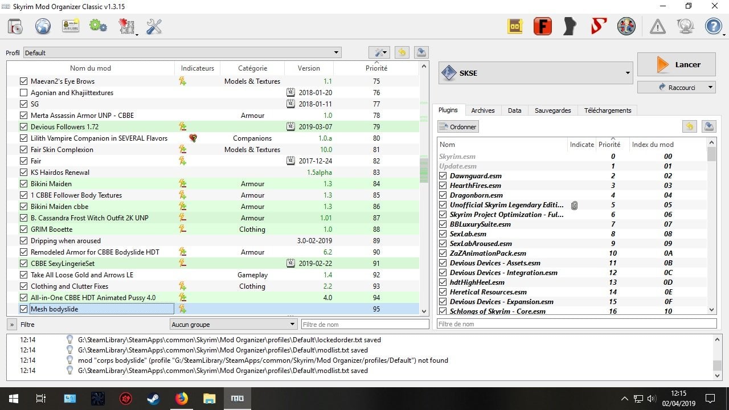The width and height of the screenshot is (729, 410).
Task: Select the Bikini Maiden cbbe mod row
Action: [213, 206]
